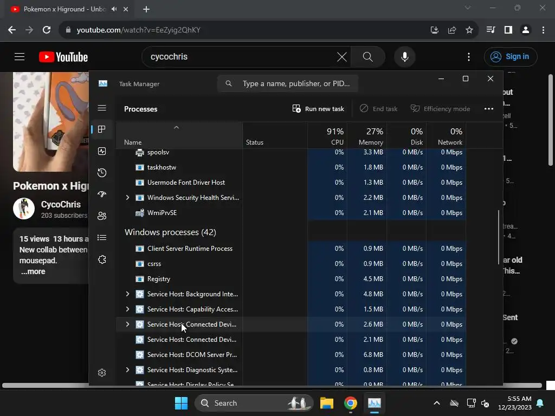
Task: Clear YouTube search box with X
Action: tap(342, 56)
